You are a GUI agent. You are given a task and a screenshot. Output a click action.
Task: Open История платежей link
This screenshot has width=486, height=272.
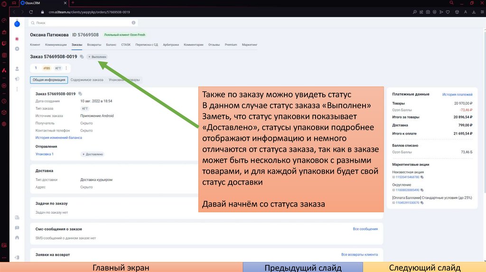pyautogui.click(x=457, y=94)
